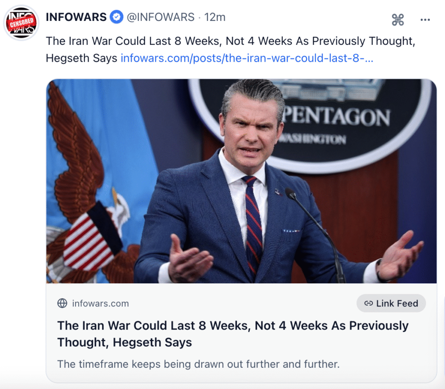The image size is (445, 389).
Task: Click the command-symbol icon beside the post menu
Action: [398, 20]
